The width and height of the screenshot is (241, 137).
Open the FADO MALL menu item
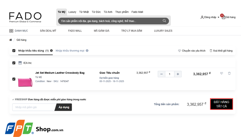75,31
